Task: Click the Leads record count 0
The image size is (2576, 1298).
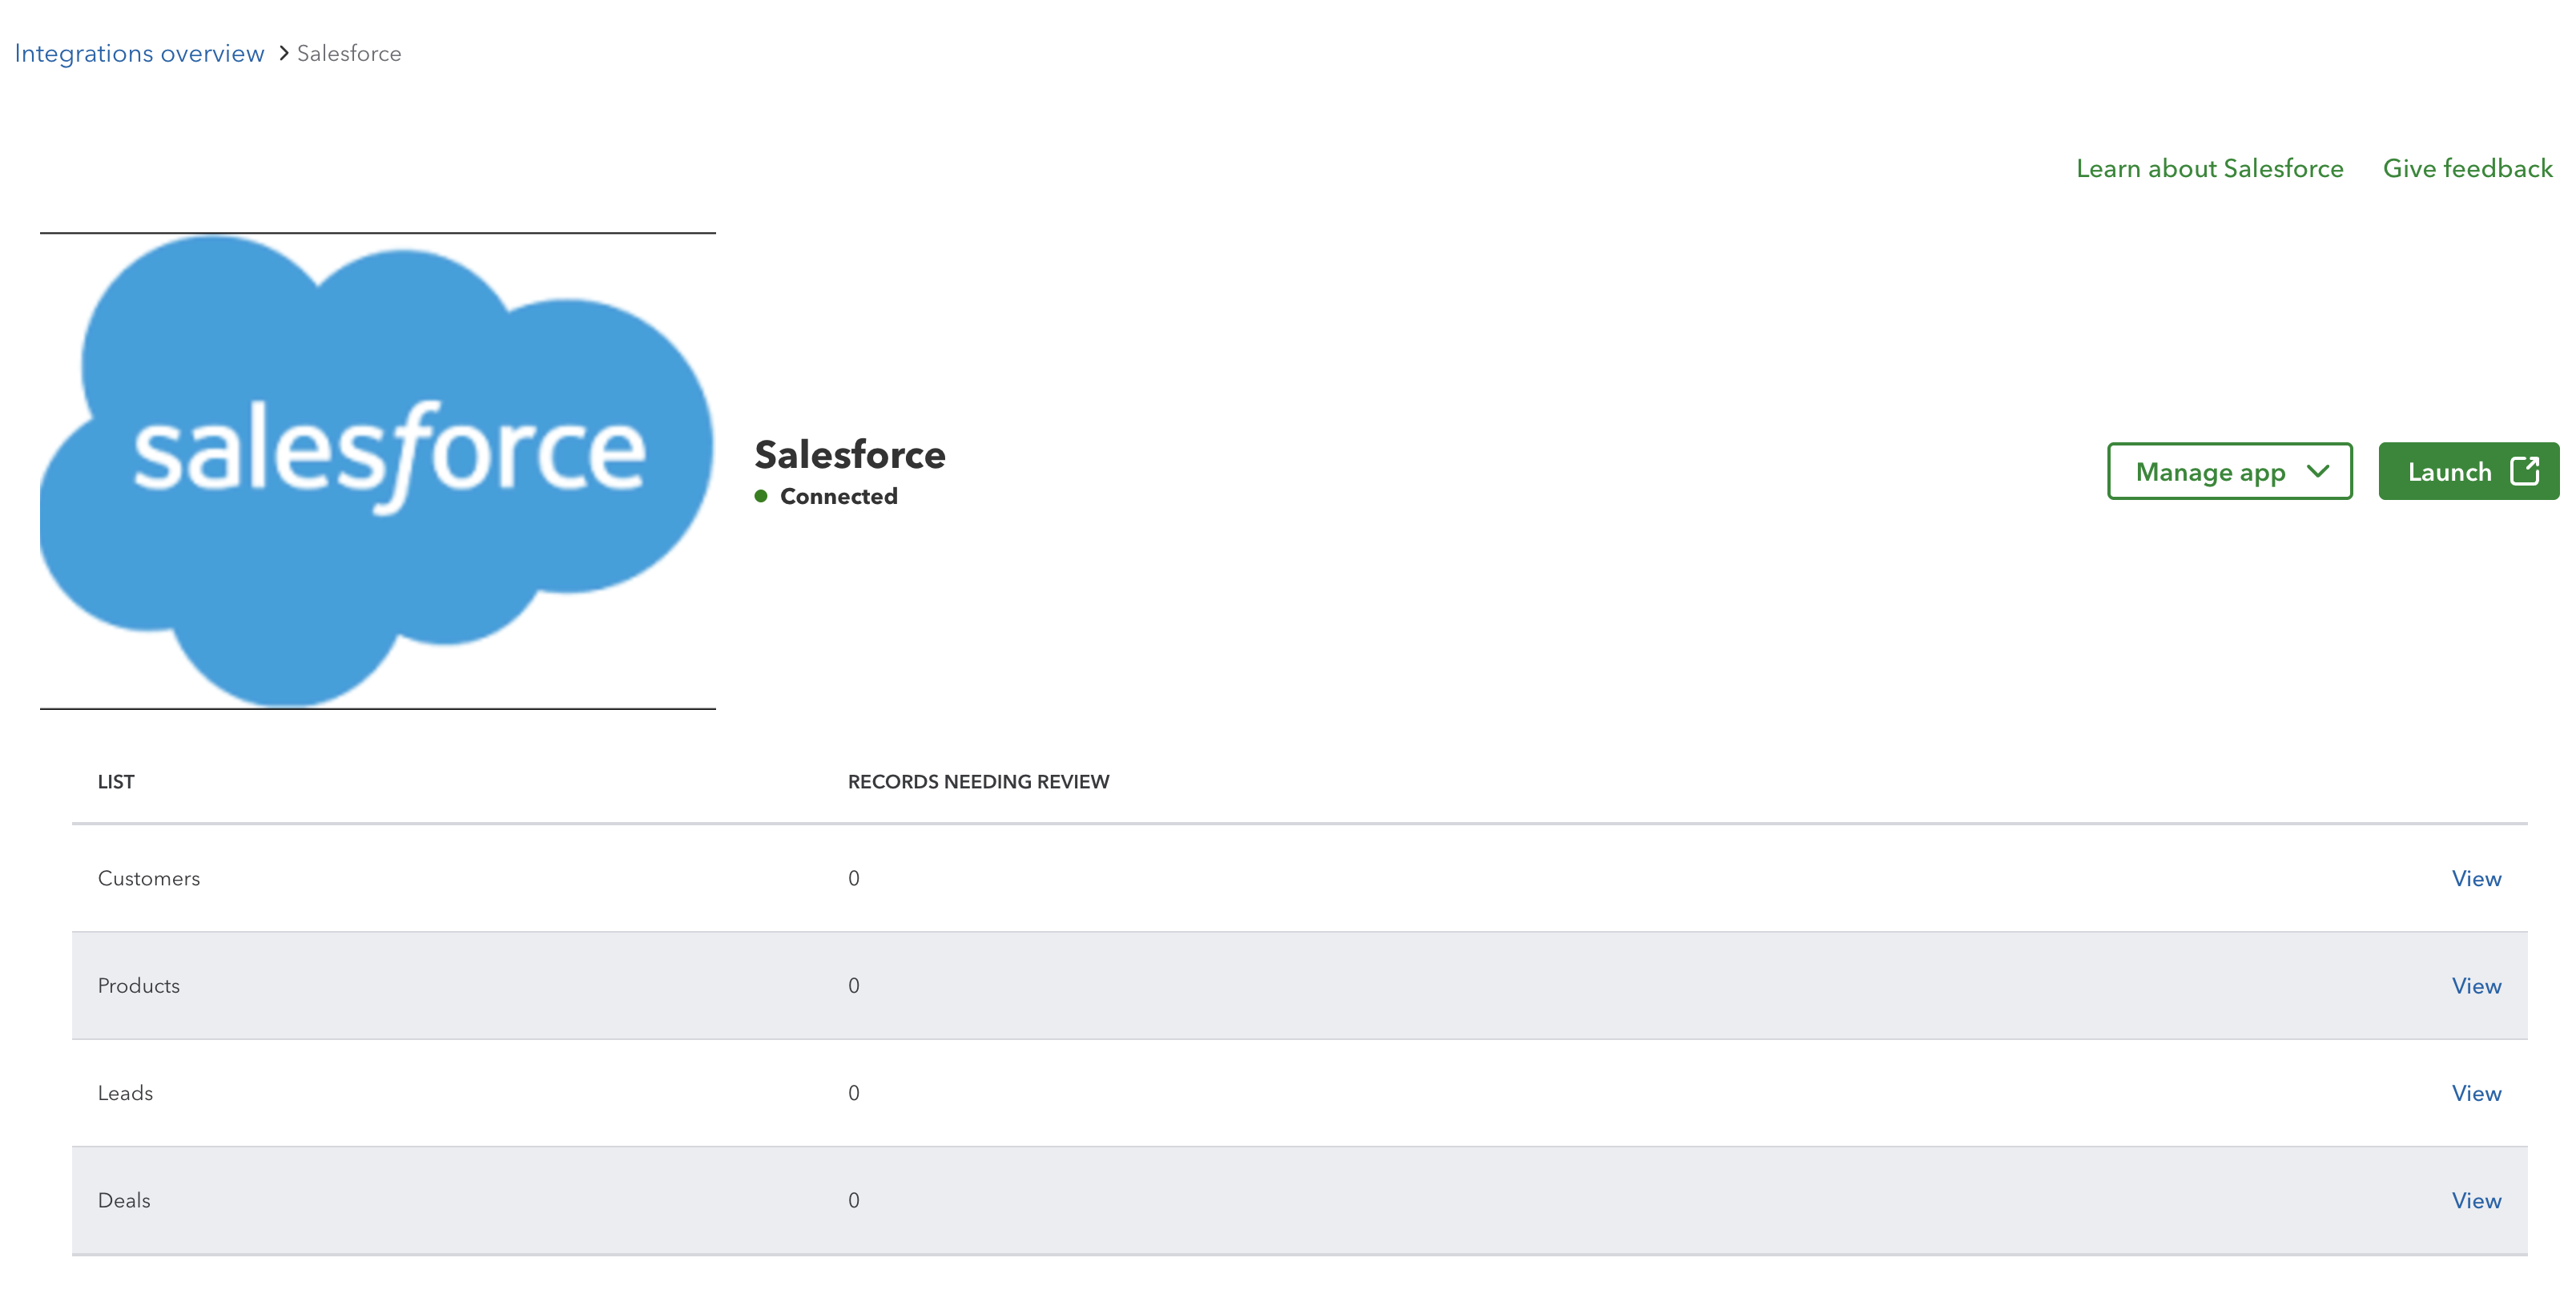Action: click(854, 1093)
